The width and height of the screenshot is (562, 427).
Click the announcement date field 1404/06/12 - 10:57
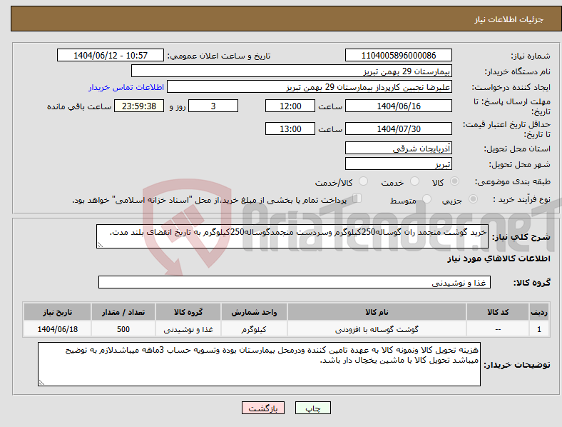pyautogui.click(x=111, y=55)
